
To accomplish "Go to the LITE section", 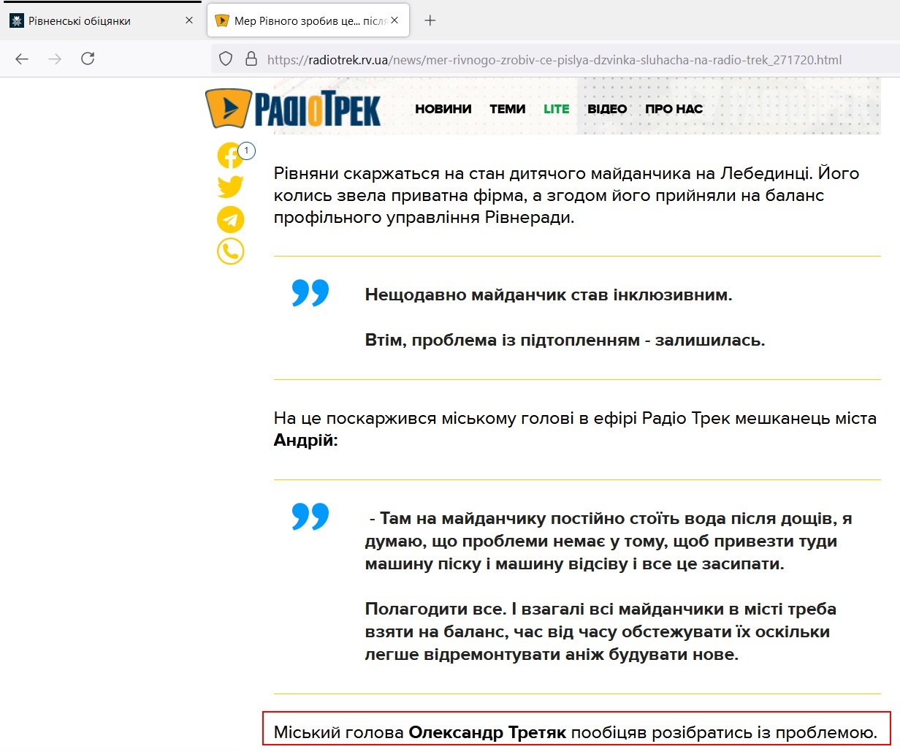I will click(x=556, y=109).
